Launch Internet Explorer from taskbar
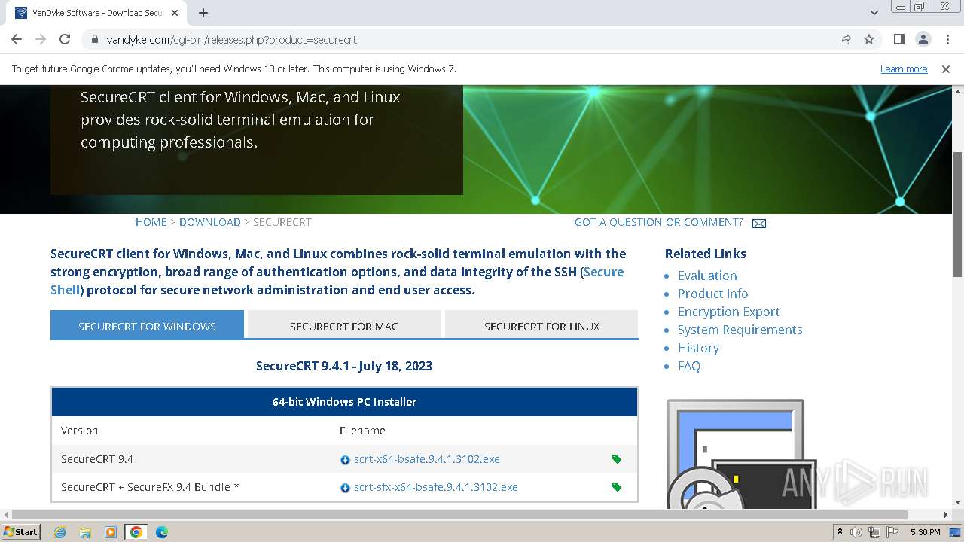 (59, 532)
